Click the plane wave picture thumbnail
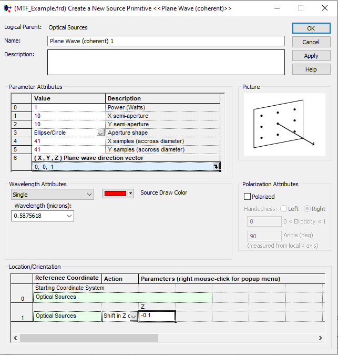 click(284, 124)
